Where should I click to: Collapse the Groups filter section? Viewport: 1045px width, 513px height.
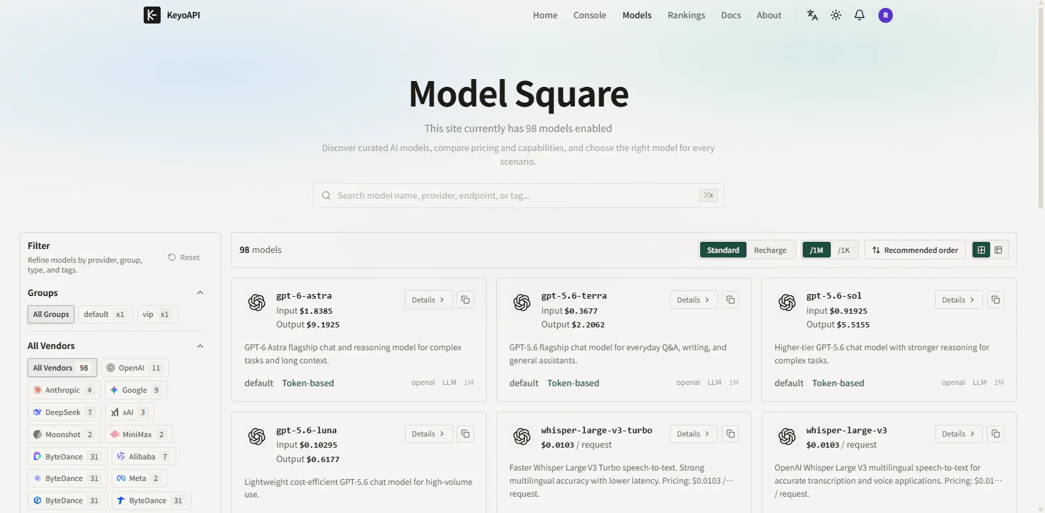pyautogui.click(x=201, y=293)
